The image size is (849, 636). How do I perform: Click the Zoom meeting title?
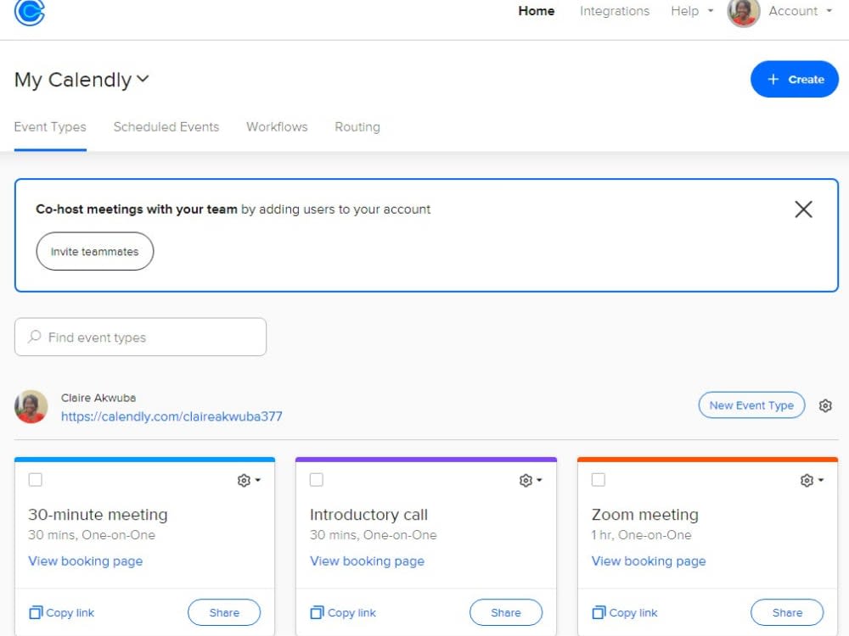coord(645,515)
